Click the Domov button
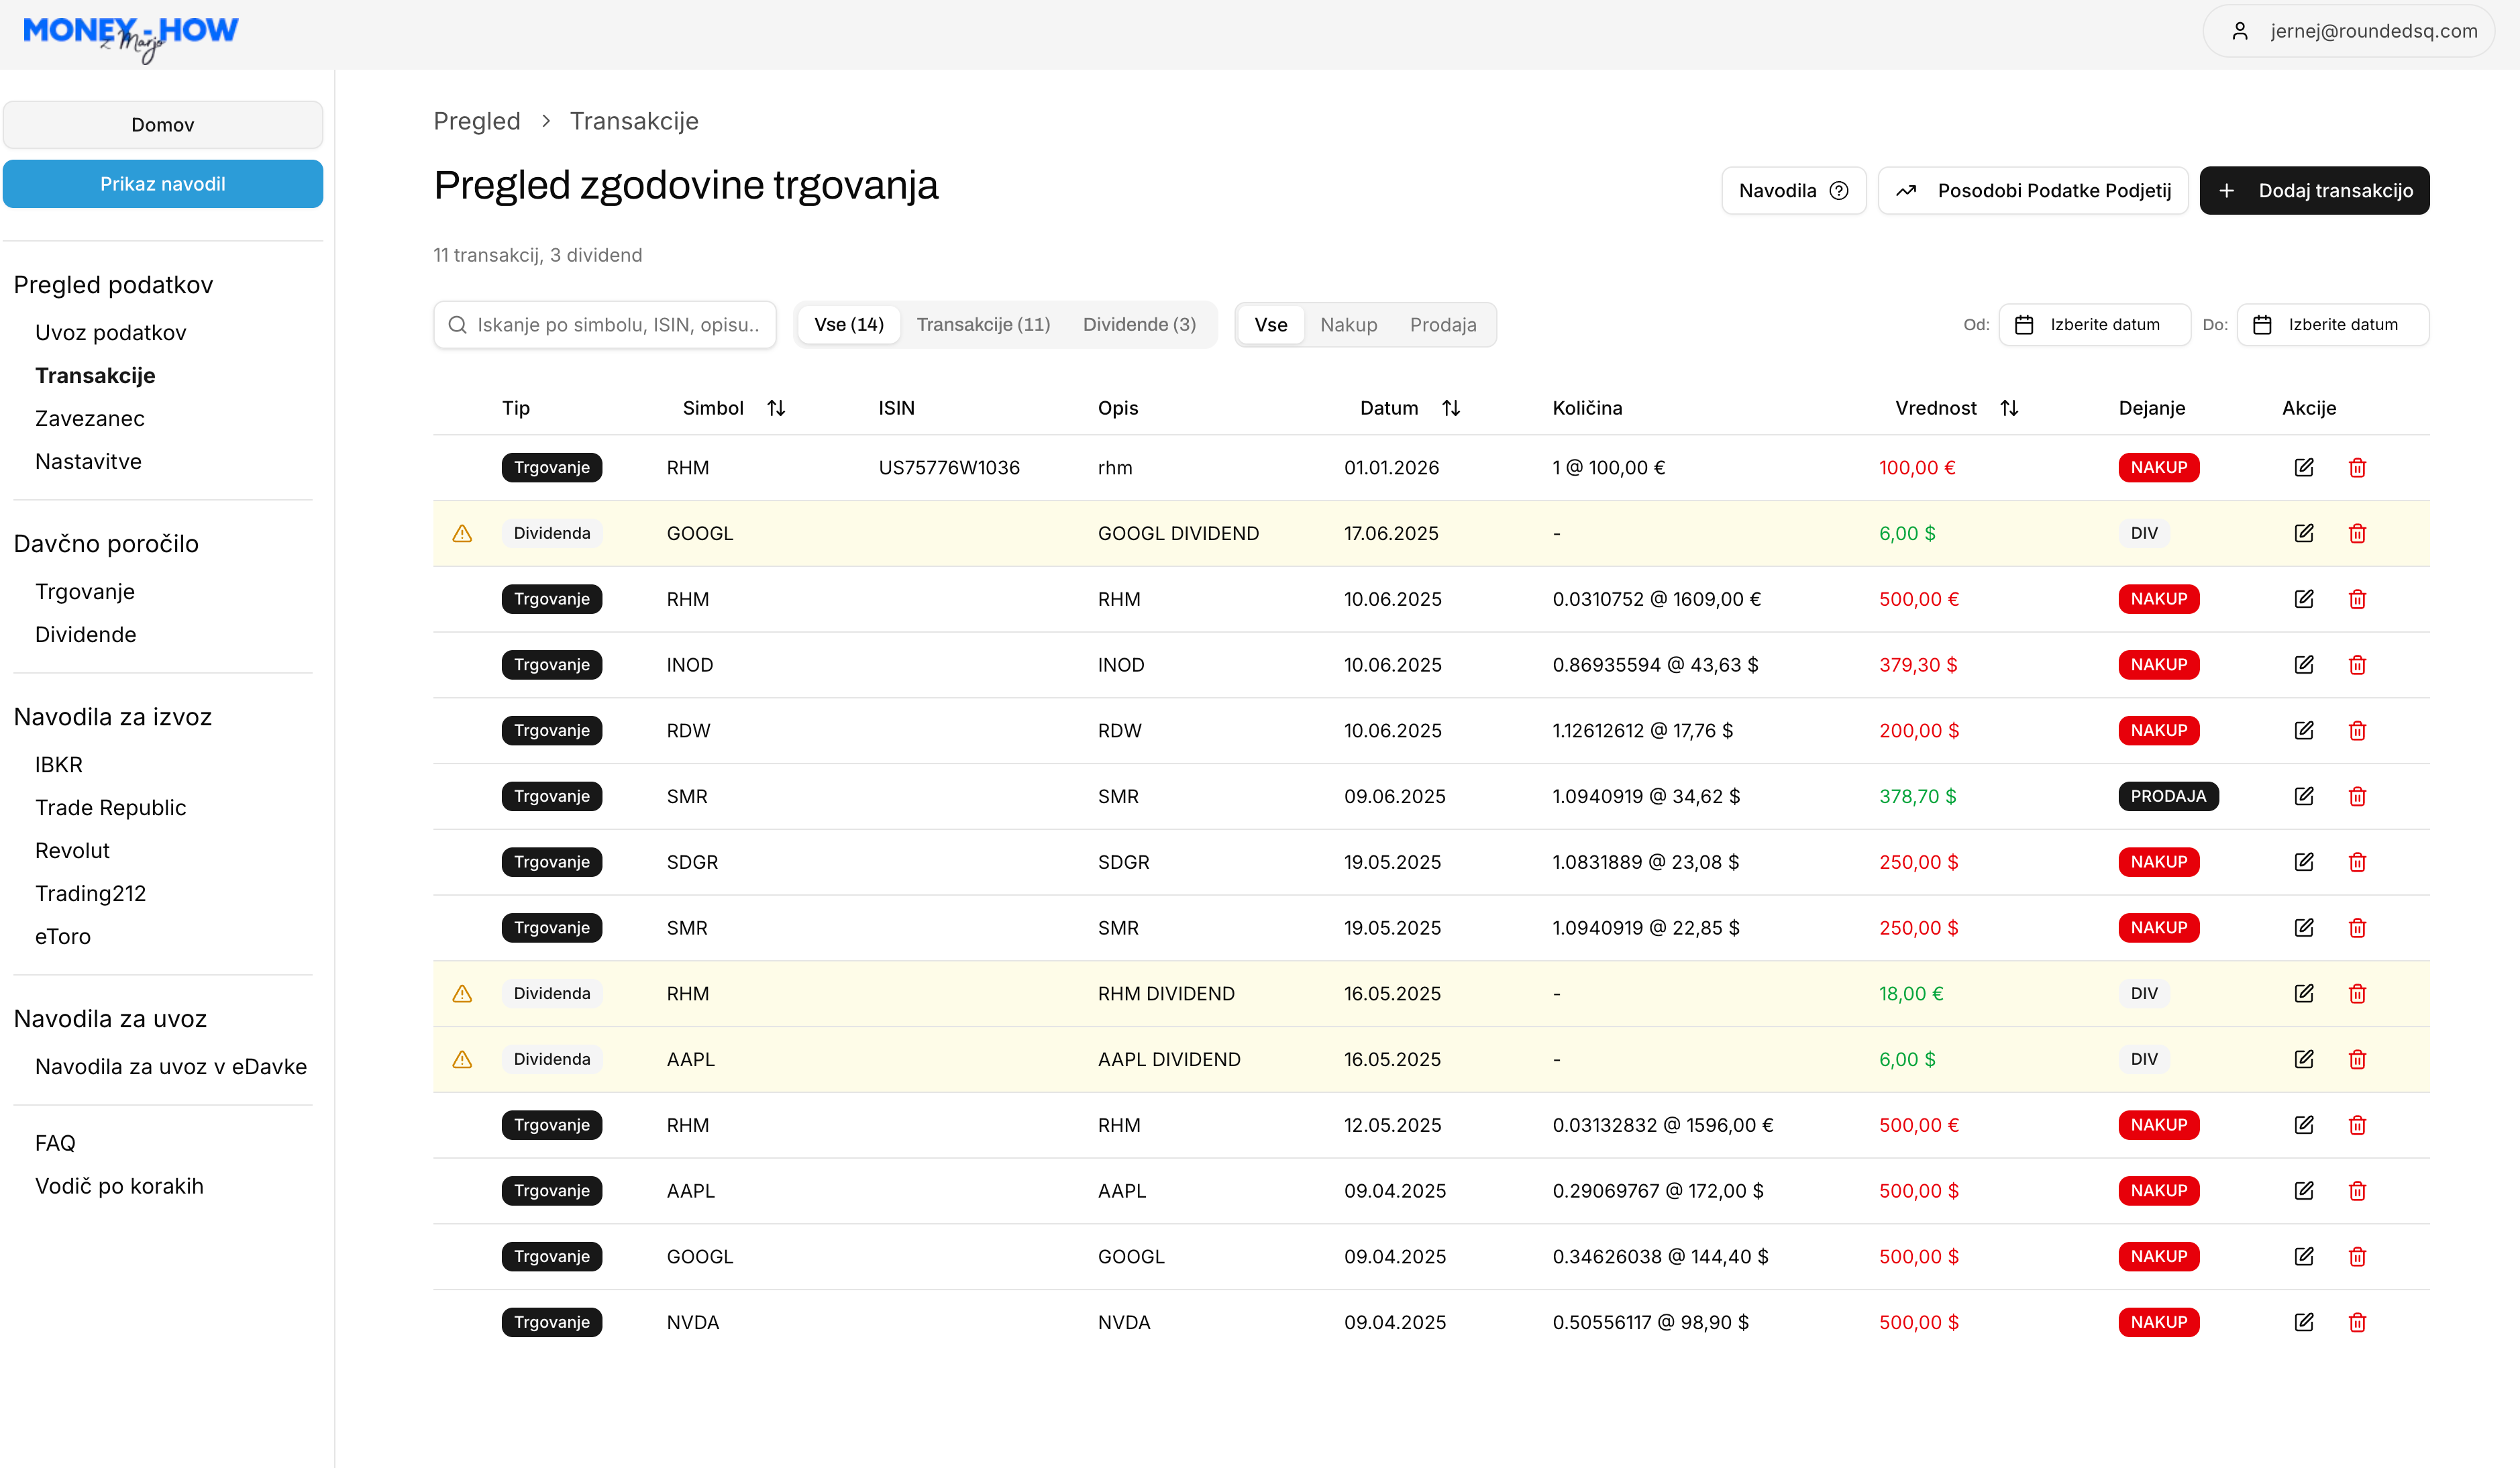 click(163, 125)
